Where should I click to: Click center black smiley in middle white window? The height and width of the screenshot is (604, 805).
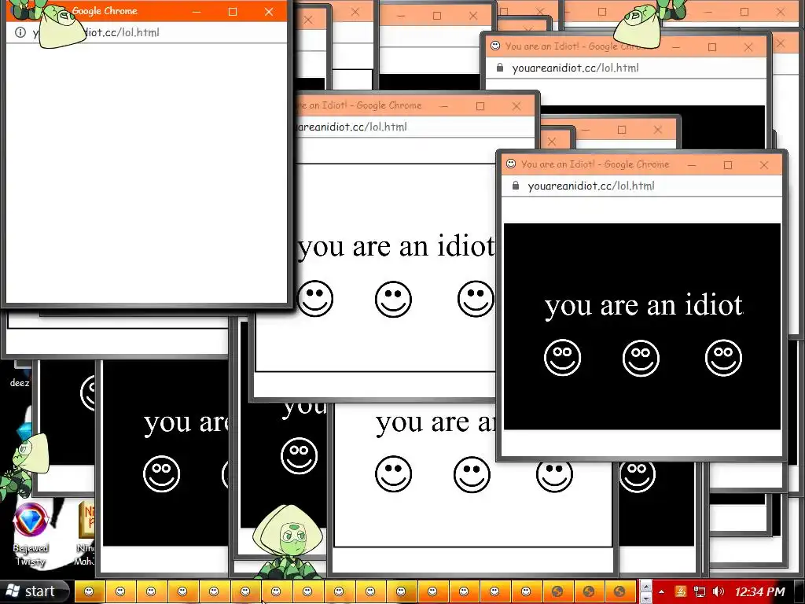tap(393, 299)
